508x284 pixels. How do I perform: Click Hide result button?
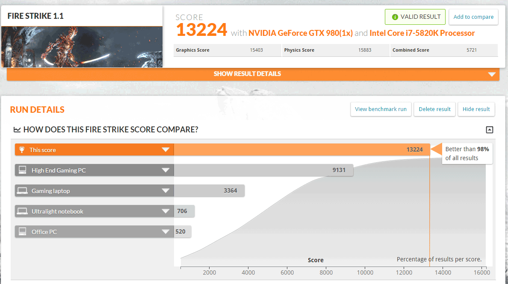(476, 109)
